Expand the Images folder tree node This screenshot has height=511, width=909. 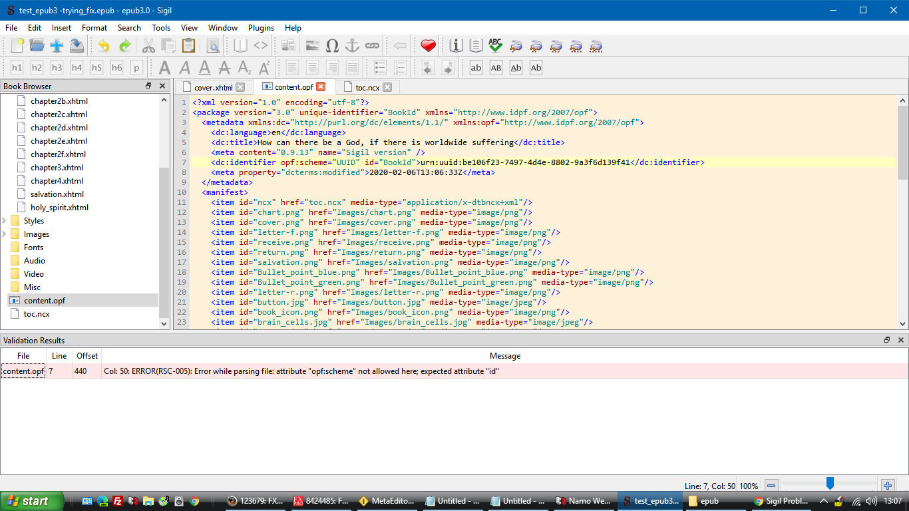click(x=5, y=234)
